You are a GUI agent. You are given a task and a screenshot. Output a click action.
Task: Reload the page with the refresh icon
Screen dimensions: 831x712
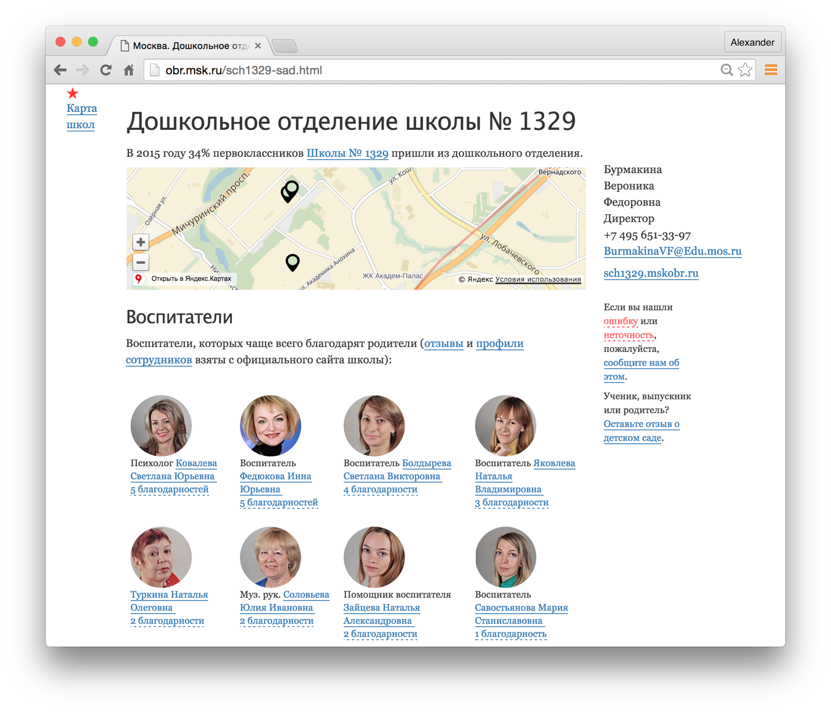[106, 70]
